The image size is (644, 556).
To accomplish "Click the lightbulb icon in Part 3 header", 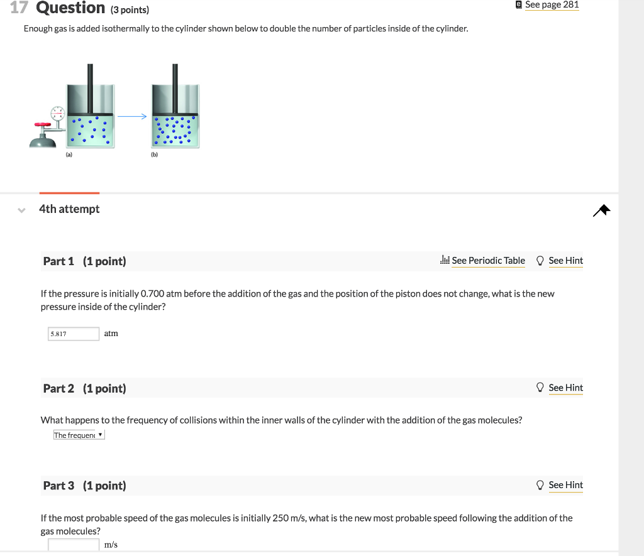I will point(540,484).
